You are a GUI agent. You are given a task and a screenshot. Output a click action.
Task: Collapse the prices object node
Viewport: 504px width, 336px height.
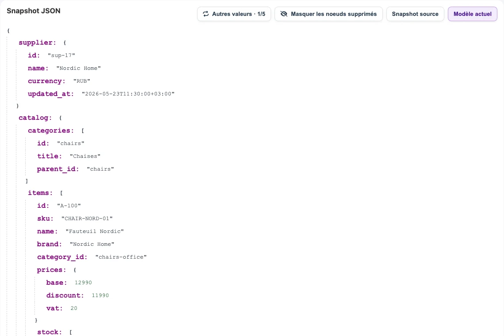click(x=51, y=270)
